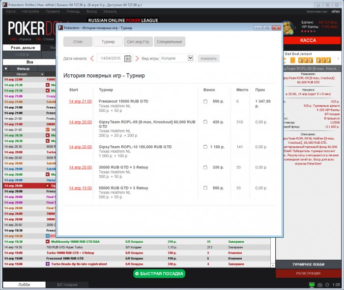344x290 pixels.
Task: Switch to the Сит-энд-Гоу tab
Action: (138, 42)
